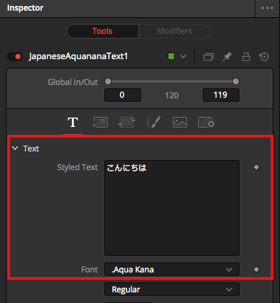Click the duration value 120
Viewport: 280px width, 303px height.
(x=172, y=96)
